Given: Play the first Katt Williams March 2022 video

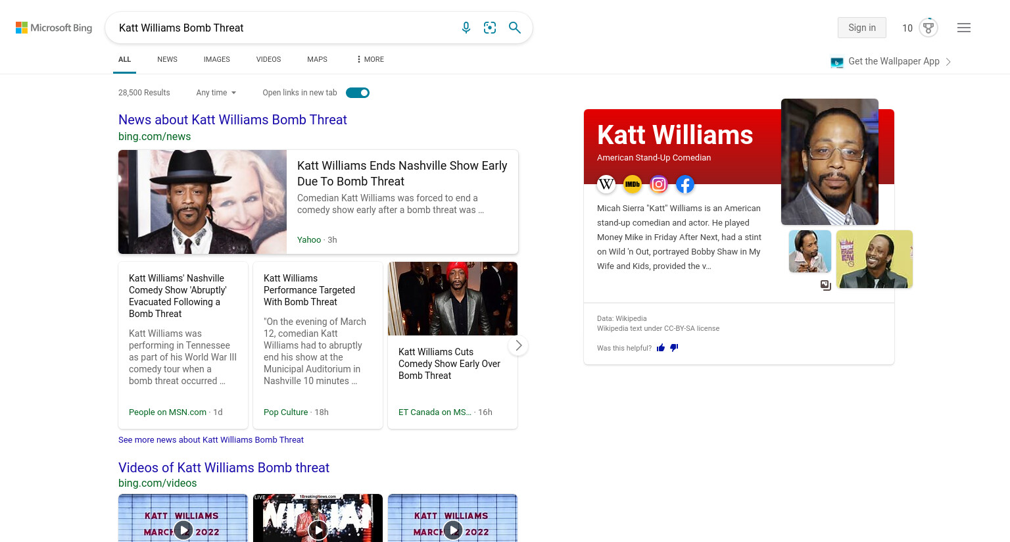Looking at the screenshot, I should click(183, 530).
